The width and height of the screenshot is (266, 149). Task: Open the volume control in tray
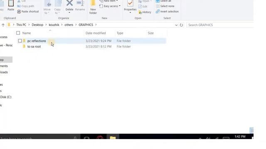[208, 138]
